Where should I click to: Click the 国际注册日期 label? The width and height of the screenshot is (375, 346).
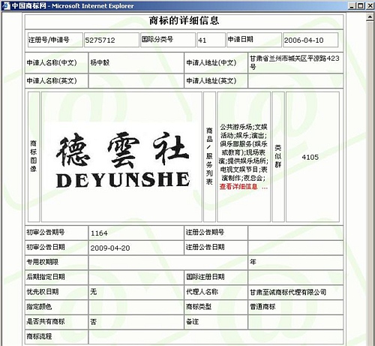click(x=205, y=277)
